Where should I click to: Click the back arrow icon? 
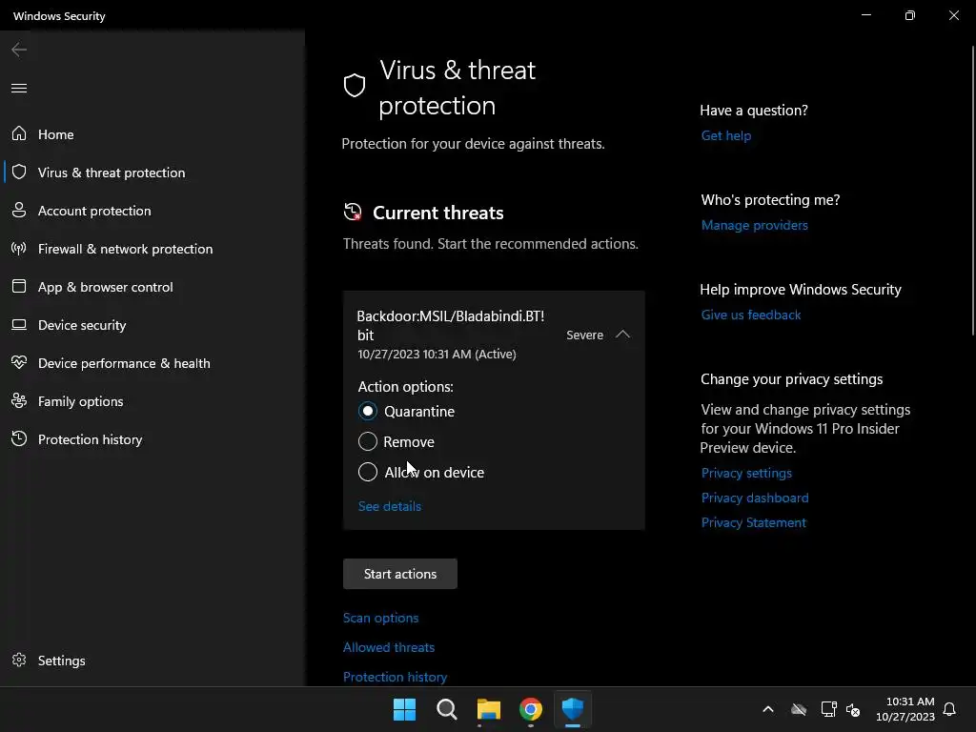click(x=19, y=50)
